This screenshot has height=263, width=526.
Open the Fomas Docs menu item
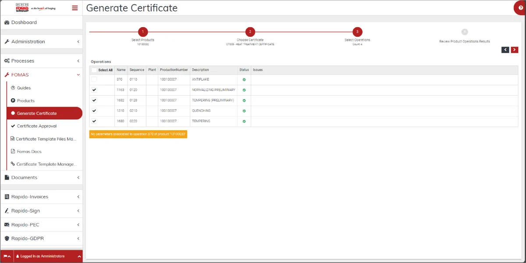point(44,151)
